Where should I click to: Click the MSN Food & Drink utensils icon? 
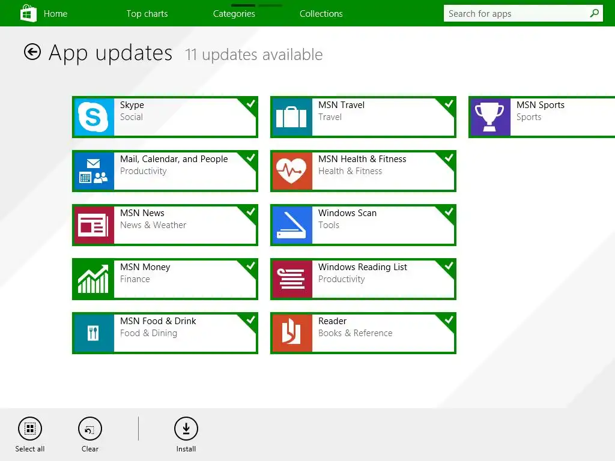click(94, 333)
